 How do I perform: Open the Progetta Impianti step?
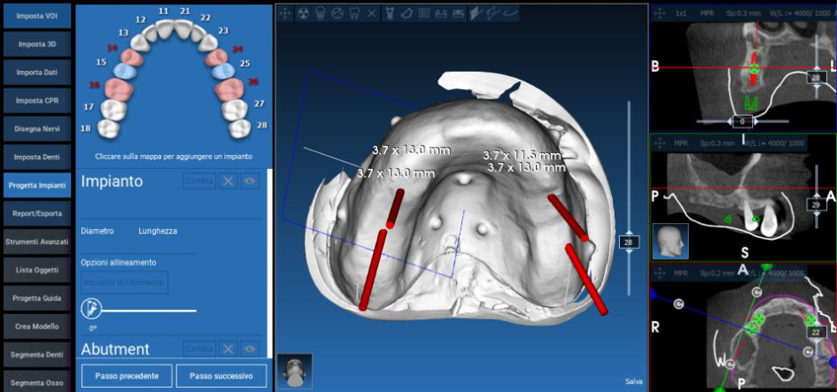click(37, 185)
